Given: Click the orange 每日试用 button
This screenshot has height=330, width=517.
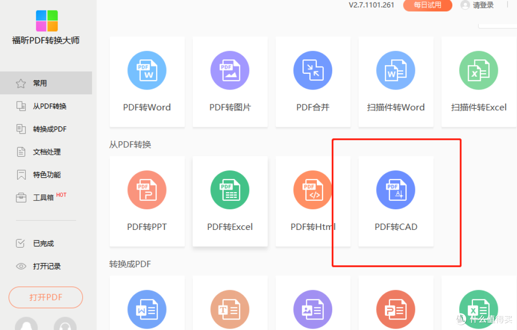Looking at the screenshot, I should point(427,5).
